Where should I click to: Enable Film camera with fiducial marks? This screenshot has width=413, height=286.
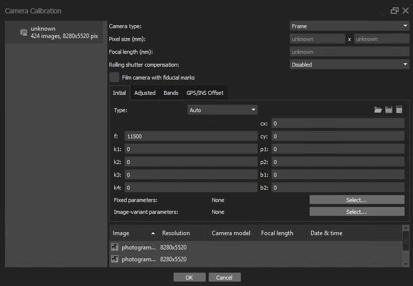(114, 78)
